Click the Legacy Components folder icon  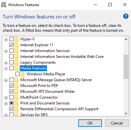point(16,62)
